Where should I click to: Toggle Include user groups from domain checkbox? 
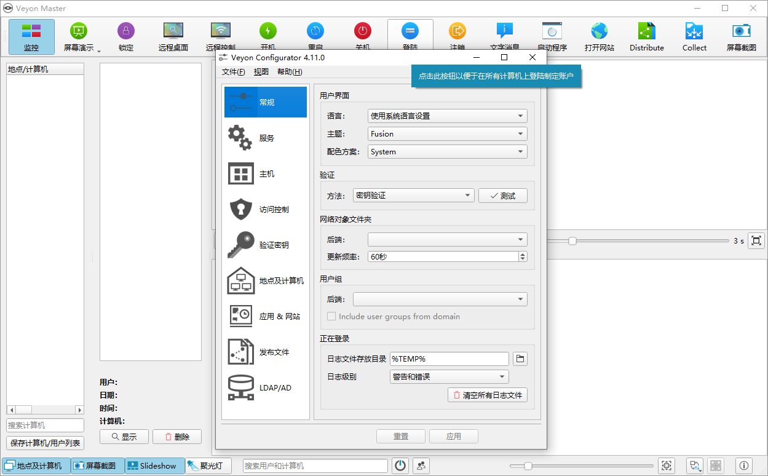[331, 317]
